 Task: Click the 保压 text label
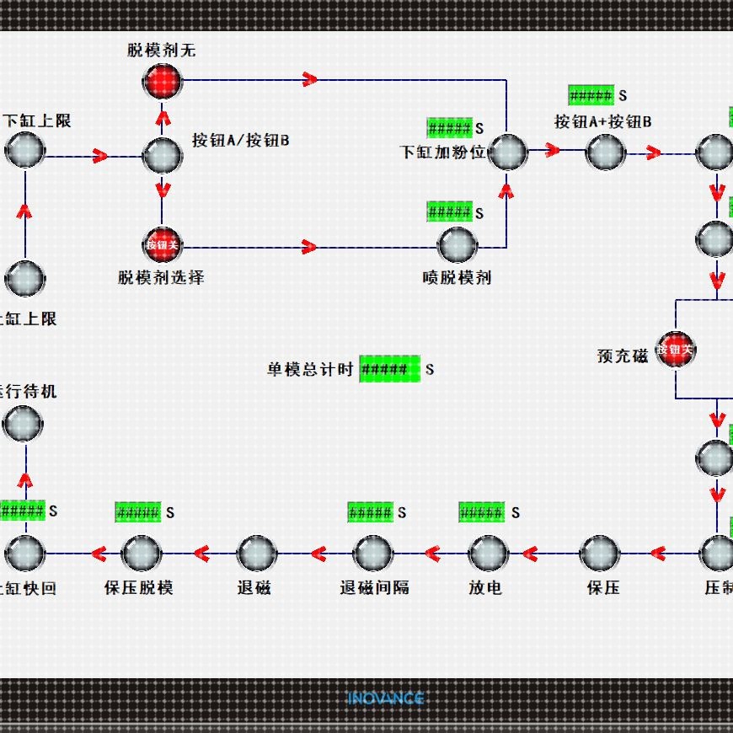603,587
